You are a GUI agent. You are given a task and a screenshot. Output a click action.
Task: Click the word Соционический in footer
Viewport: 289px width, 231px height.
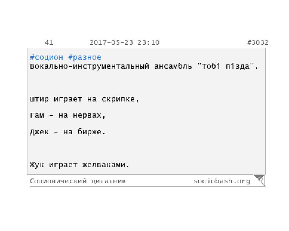58,181
